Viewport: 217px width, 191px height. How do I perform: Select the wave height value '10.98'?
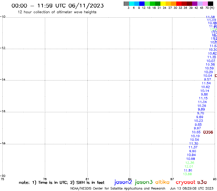(191, 159)
